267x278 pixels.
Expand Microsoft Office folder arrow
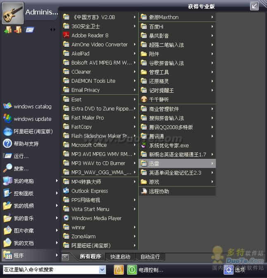(x=135, y=145)
